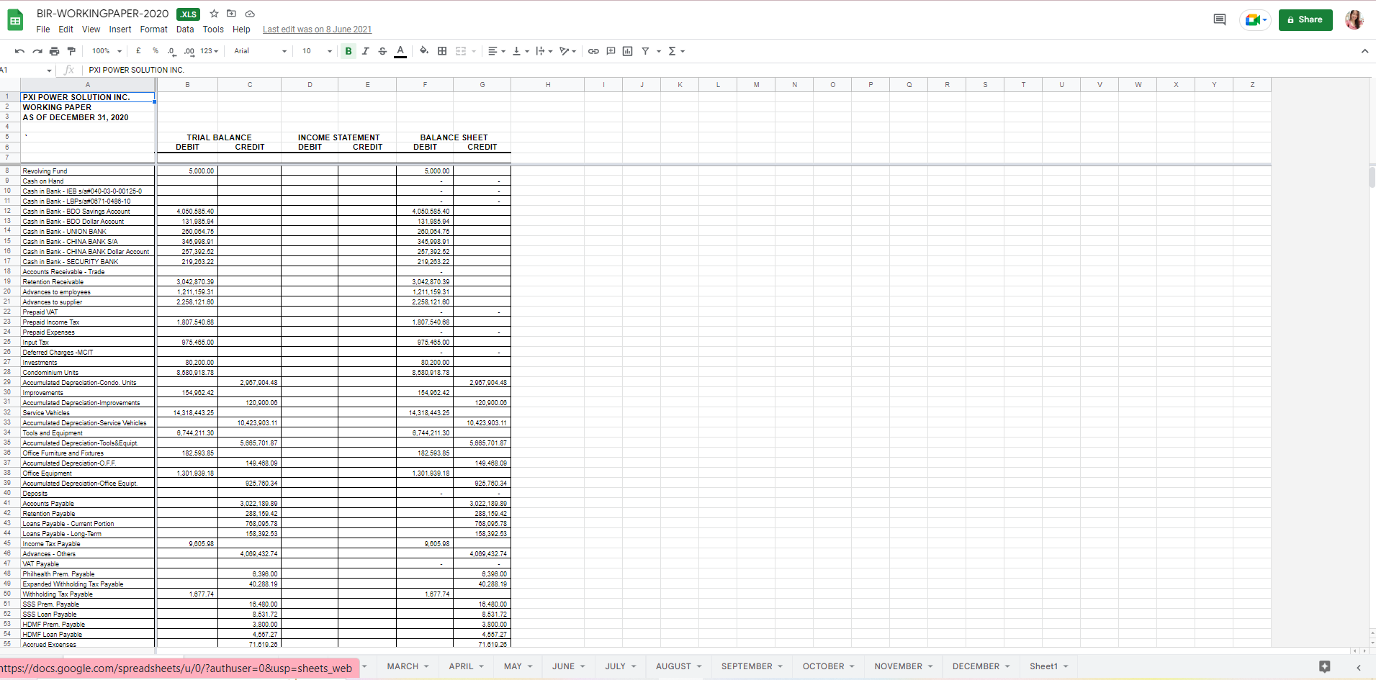The image size is (1376, 680).
Task: Open the Arial font dropdown
Action: (260, 51)
